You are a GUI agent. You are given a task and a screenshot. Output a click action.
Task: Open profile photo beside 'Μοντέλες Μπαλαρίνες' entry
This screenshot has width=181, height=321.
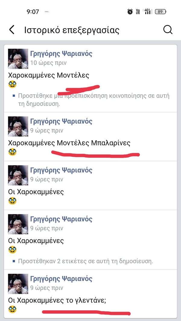[18, 126]
